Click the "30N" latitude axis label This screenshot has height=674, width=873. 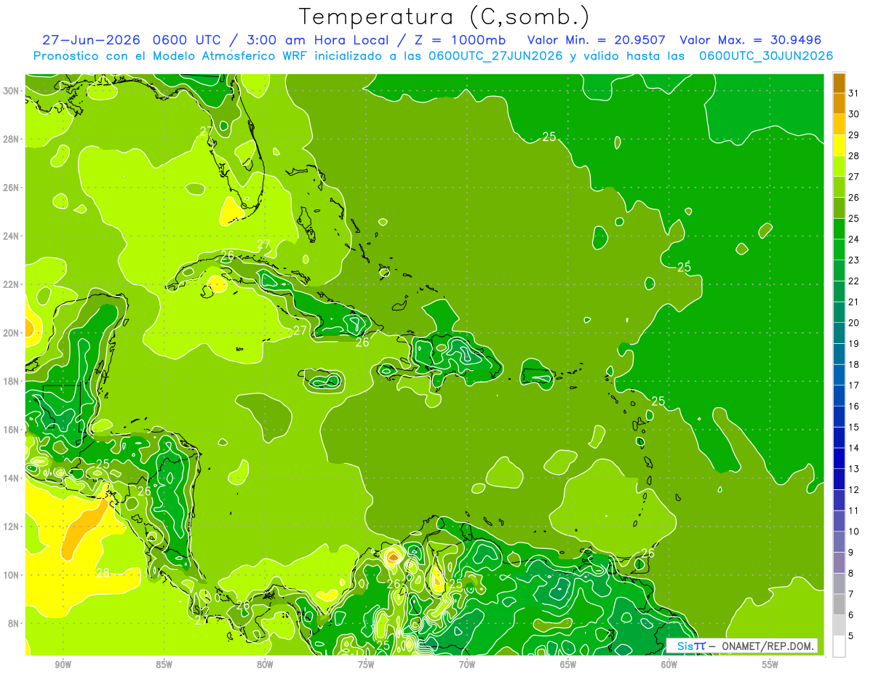(x=12, y=91)
